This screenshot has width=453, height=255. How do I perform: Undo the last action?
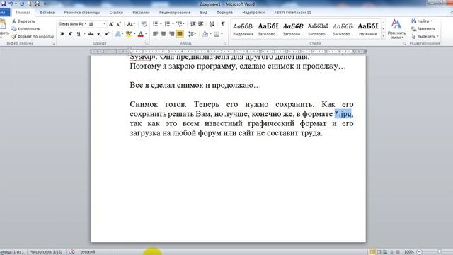click(11, 4)
